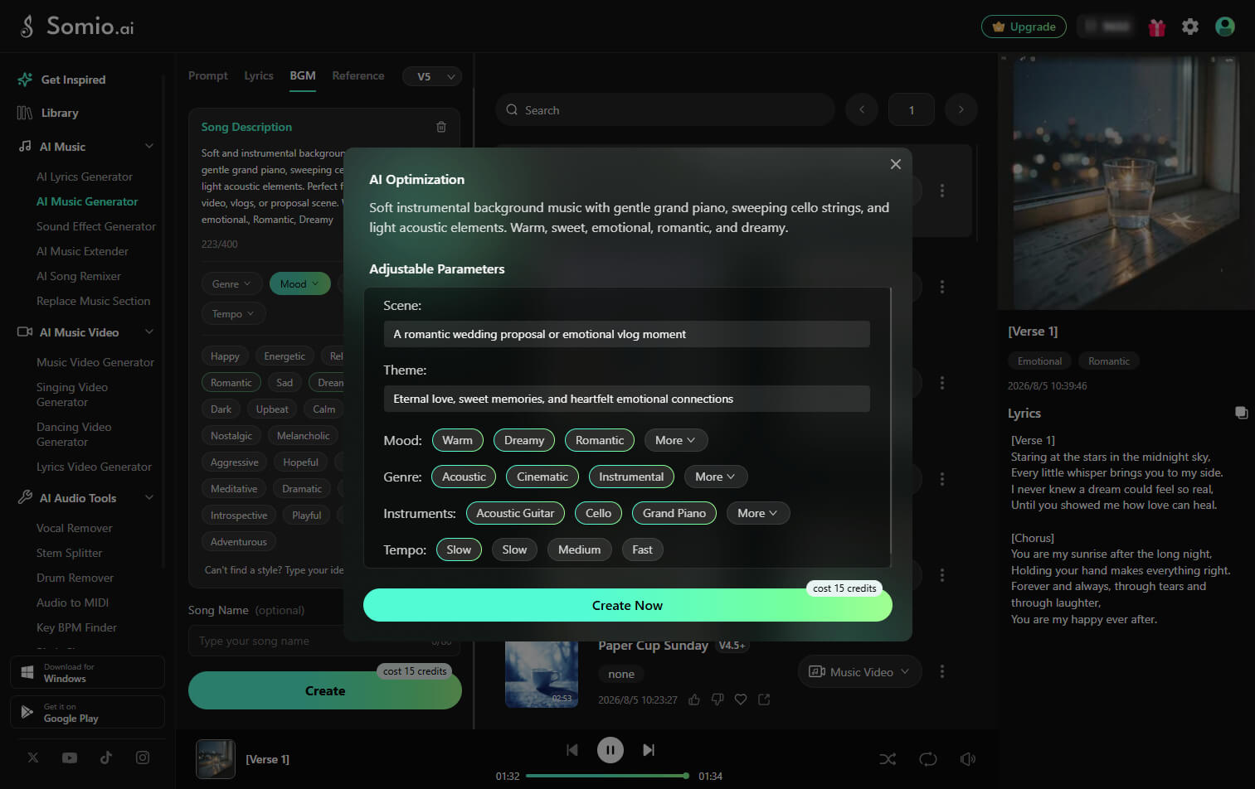This screenshot has width=1255, height=789.
Task: Toggle repeat loop mode
Action: coord(928,759)
